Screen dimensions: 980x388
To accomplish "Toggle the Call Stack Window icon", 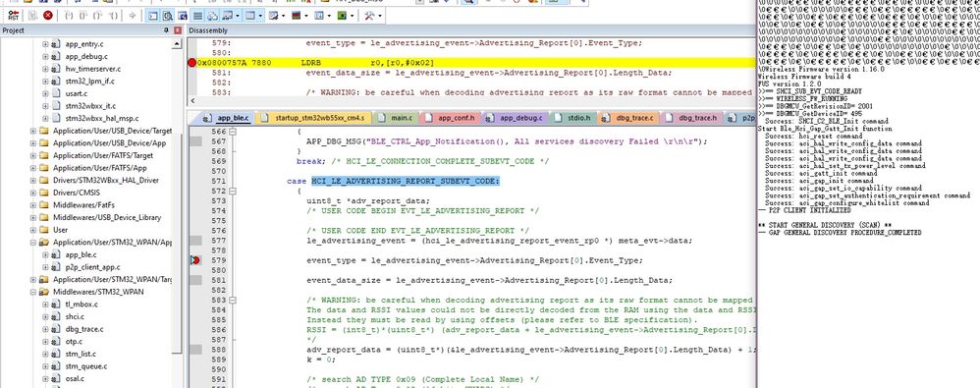I will (x=212, y=15).
